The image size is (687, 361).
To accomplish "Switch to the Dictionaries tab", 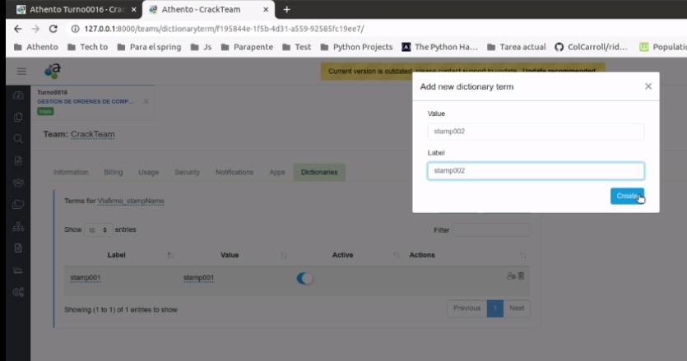I will tap(318, 173).
